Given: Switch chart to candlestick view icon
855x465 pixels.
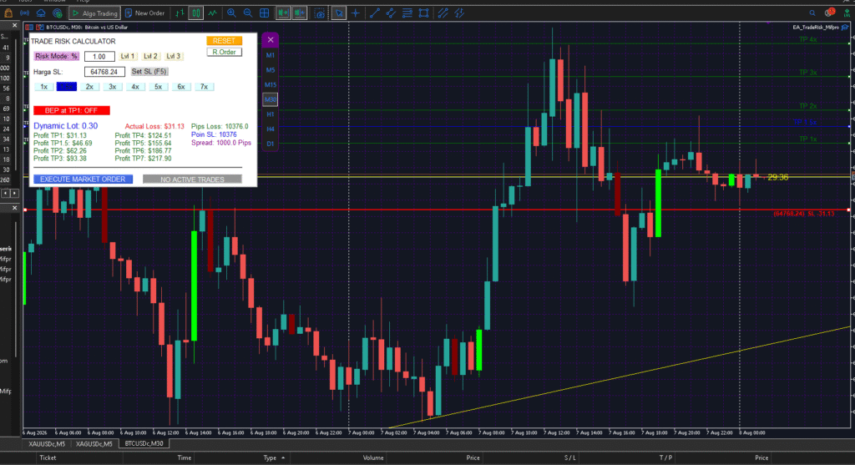Looking at the screenshot, I should pyautogui.click(x=195, y=13).
